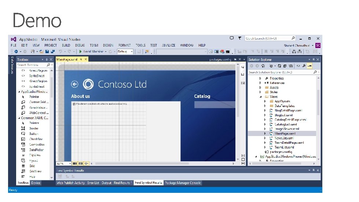Click the Undo toolbar icon
The width and height of the screenshot is (359, 202).
tap(60, 51)
